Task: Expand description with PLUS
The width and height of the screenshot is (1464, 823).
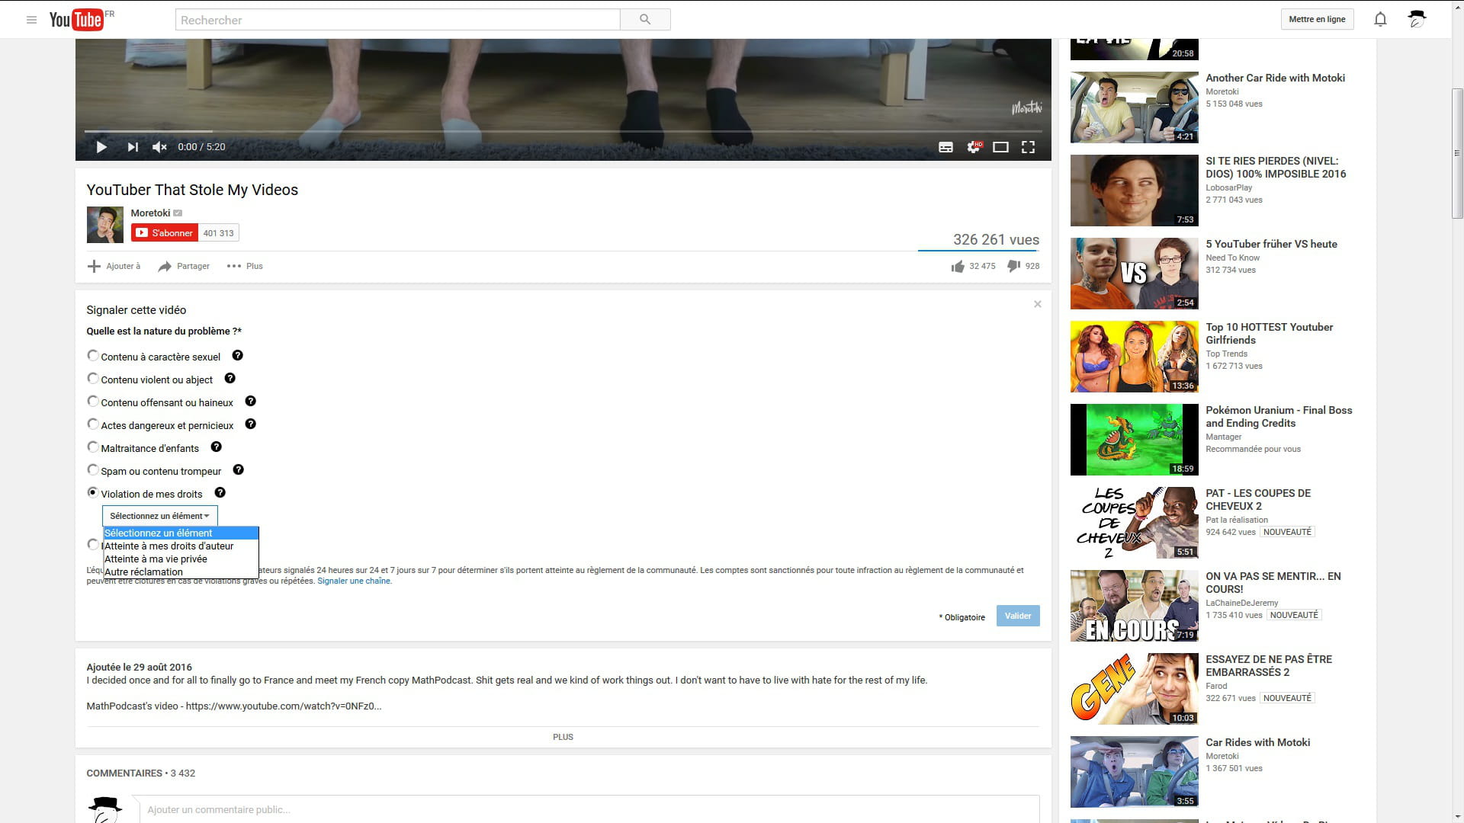Action: (563, 737)
